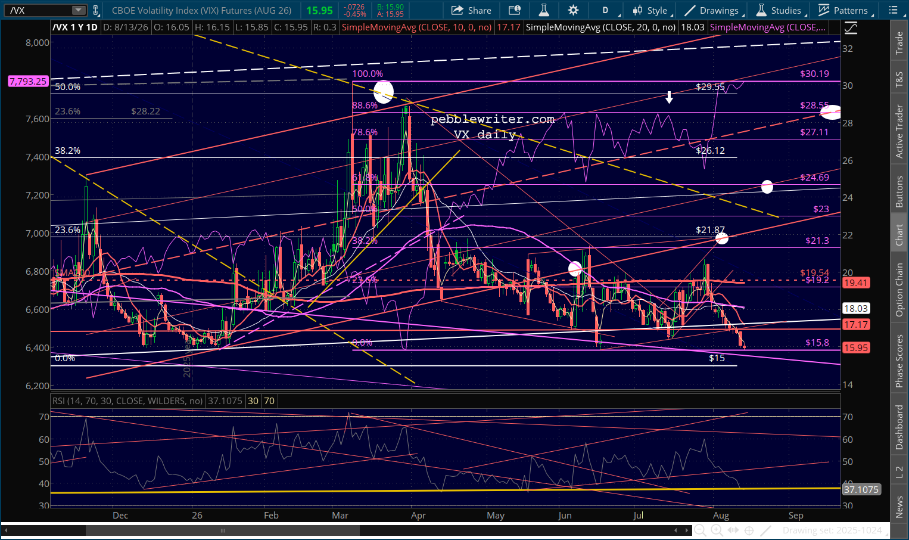
Task: Click the 37.1075 RSI value label
Action: pyautogui.click(x=861, y=489)
